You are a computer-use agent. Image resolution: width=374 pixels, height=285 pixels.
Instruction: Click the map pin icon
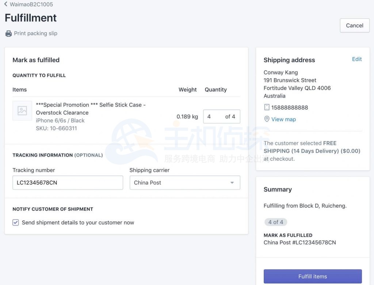(x=267, y=119)
